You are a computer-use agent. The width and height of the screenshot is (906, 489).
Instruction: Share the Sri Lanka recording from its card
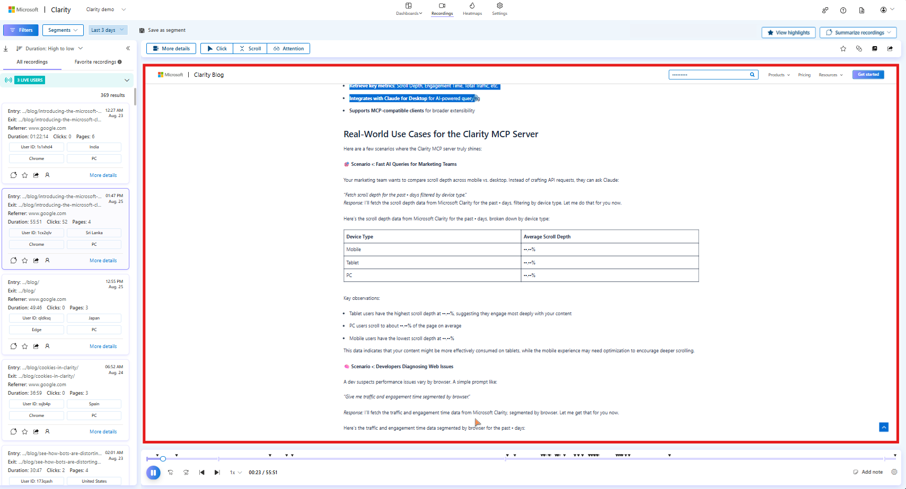(x=36, y=260)
